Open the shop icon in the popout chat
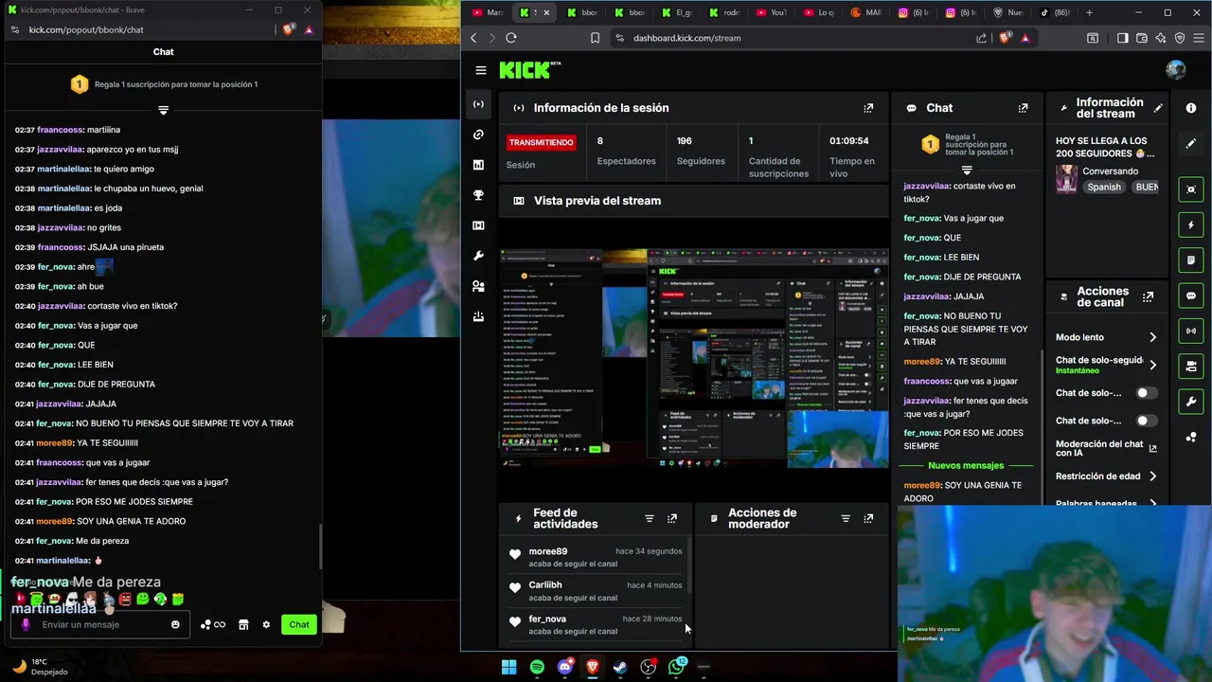The height and width of the screenshot is (682, 1212). (x=243, y=624)
